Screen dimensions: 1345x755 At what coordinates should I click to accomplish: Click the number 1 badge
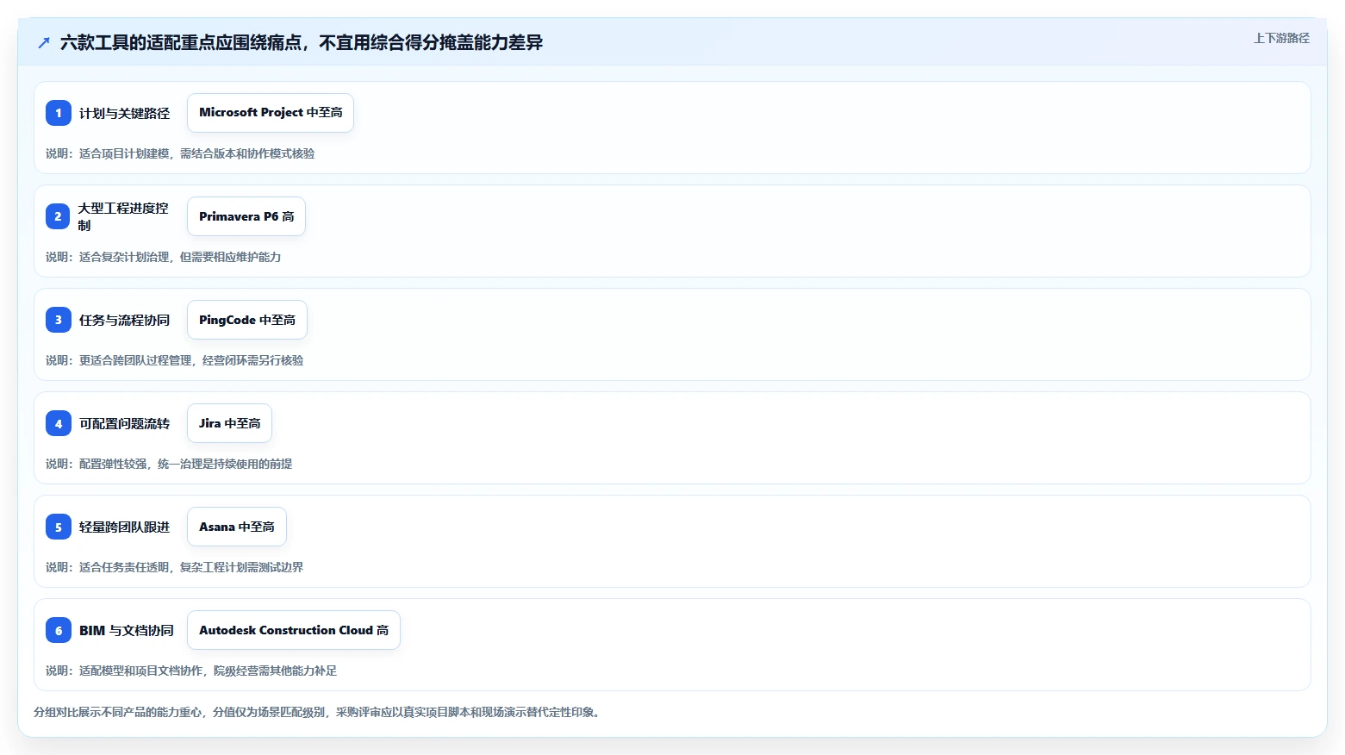pos(59,113)
